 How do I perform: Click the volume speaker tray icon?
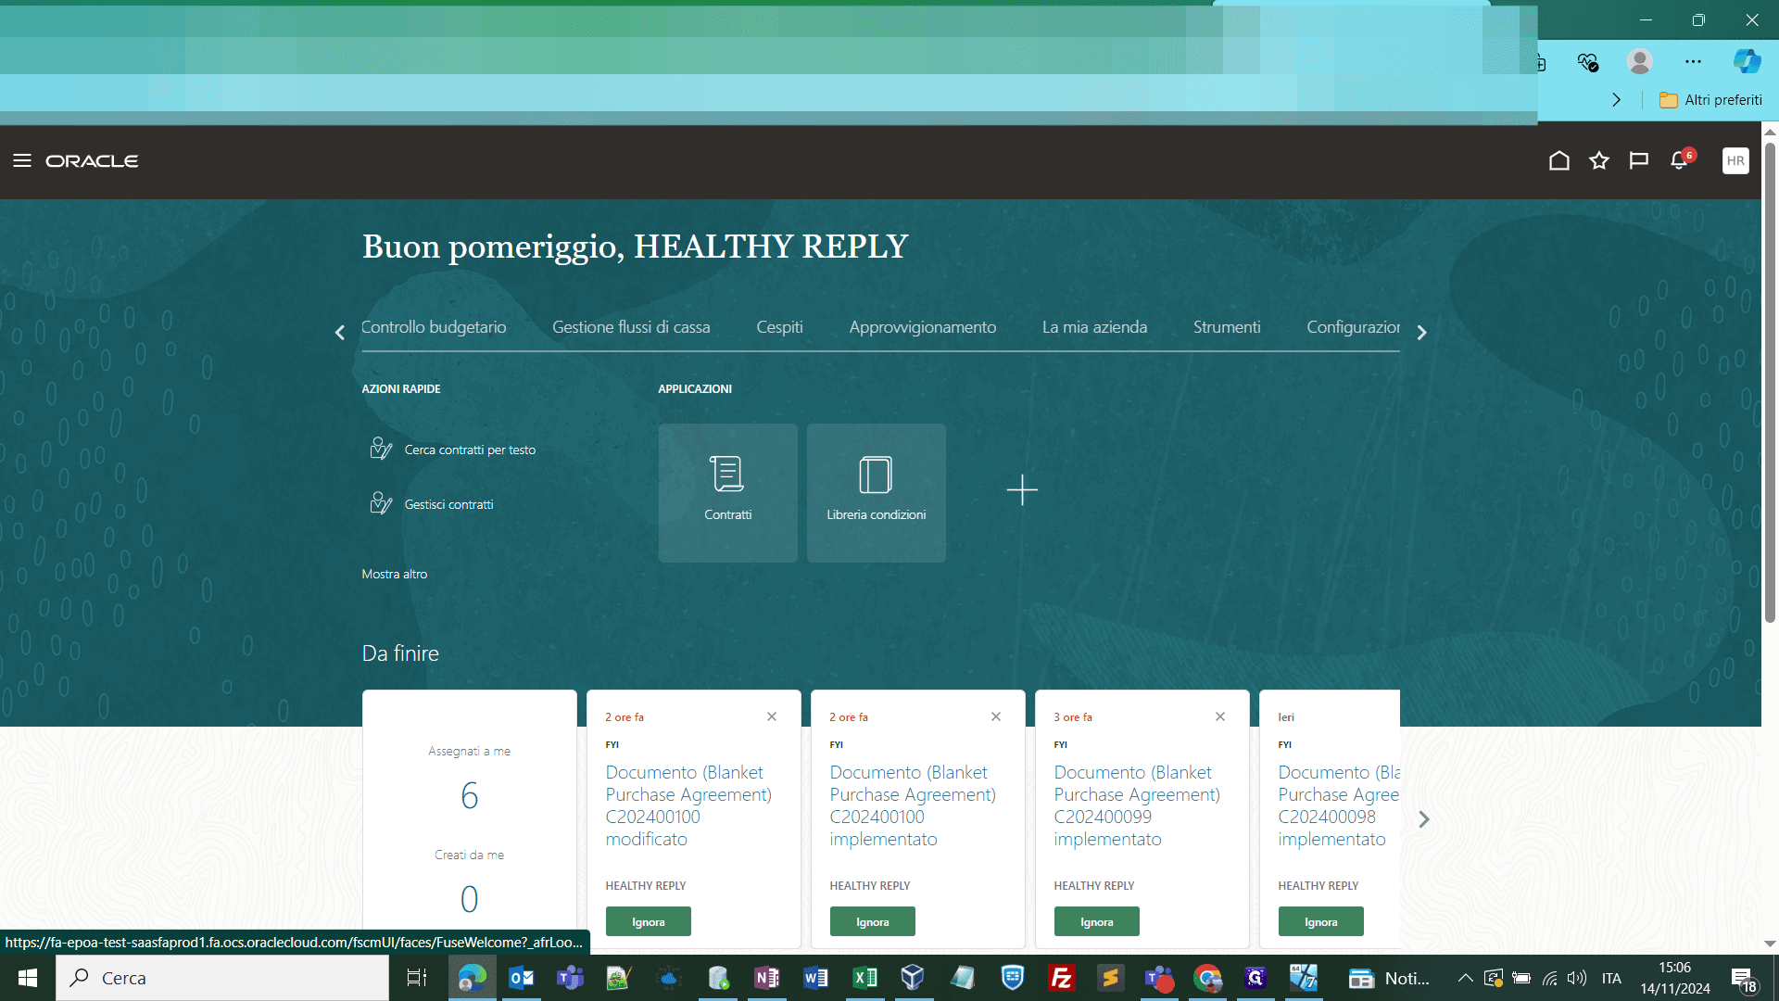(x=1577, y=978)
